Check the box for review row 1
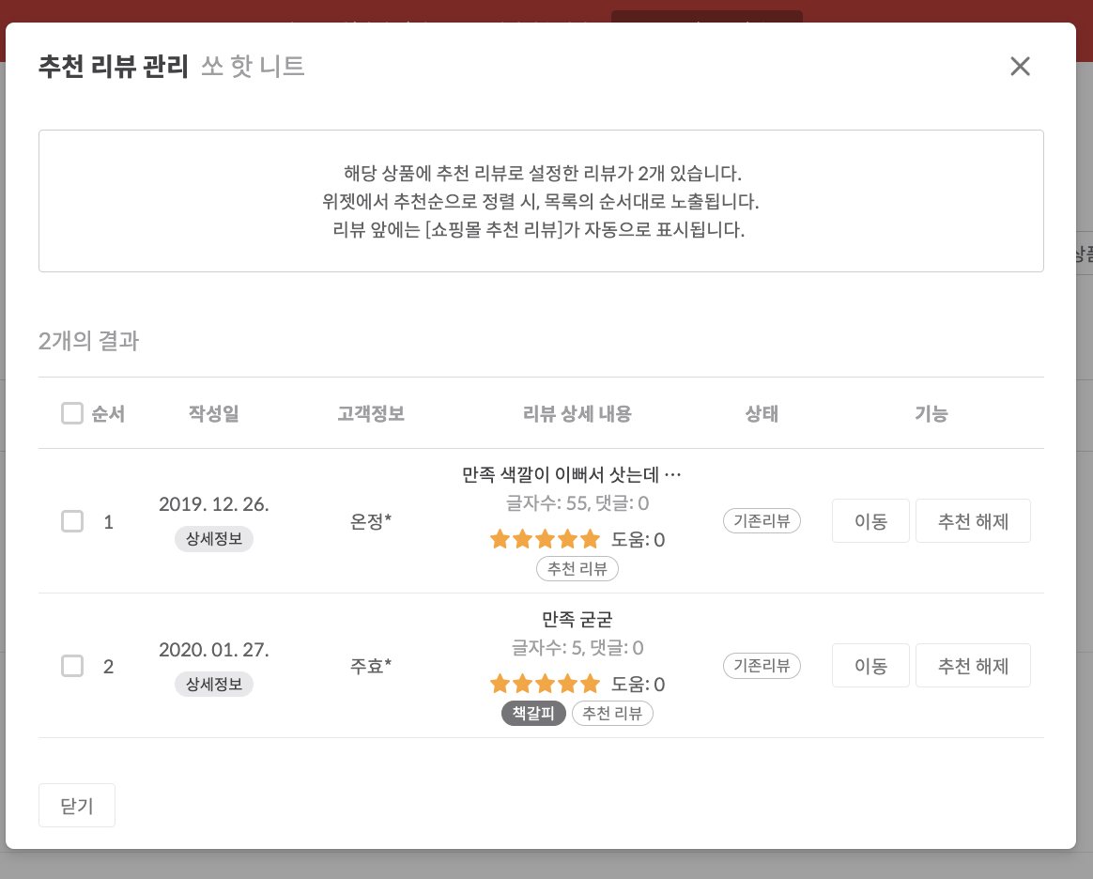 [x=72, y=521]
